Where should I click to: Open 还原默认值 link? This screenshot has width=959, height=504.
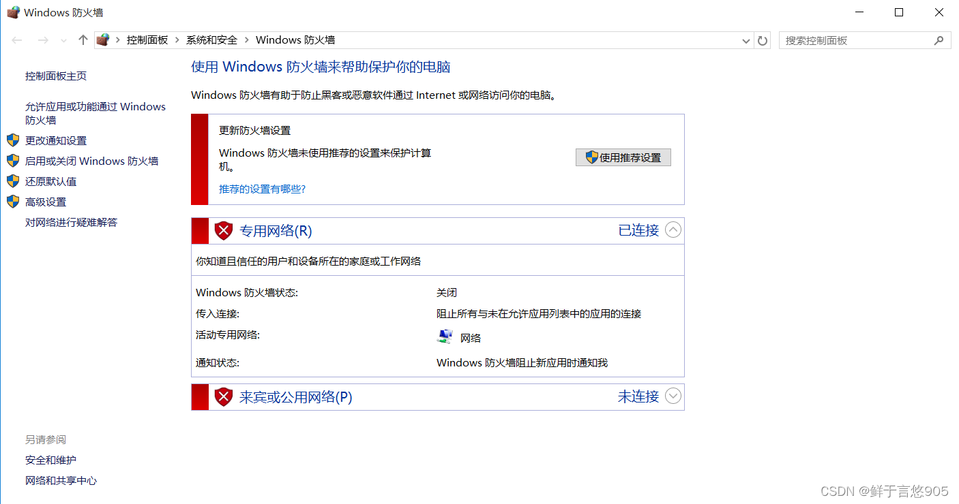pyautogui.click(x=50, y=181)
